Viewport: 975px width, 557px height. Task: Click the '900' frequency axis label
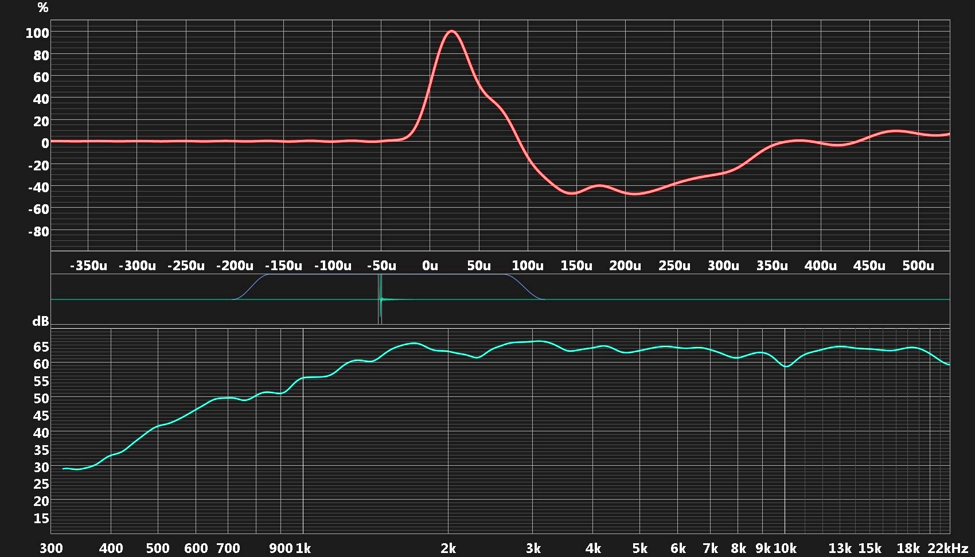280,548
